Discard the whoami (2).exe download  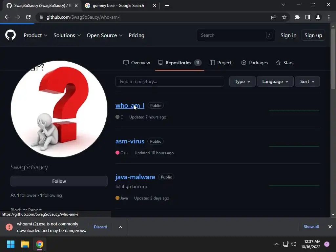tap(100, 227)
